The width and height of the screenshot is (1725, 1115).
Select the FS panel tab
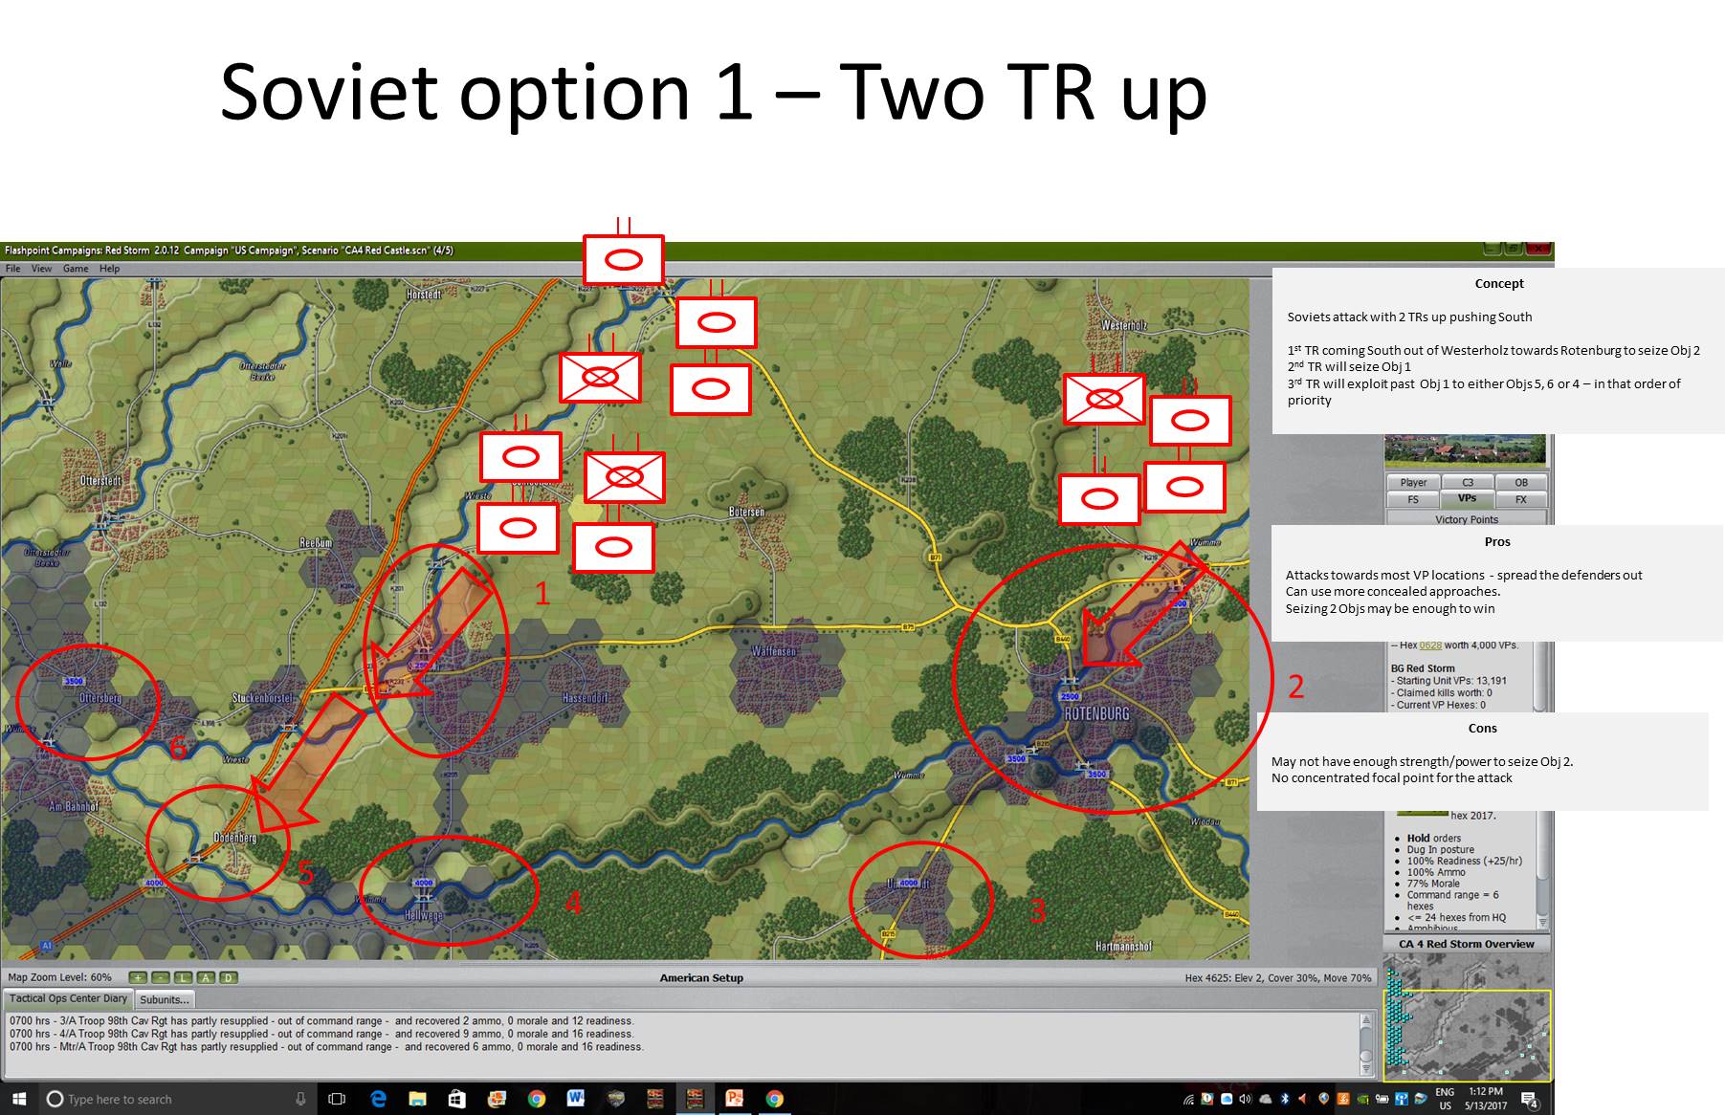coord(1413,499)
